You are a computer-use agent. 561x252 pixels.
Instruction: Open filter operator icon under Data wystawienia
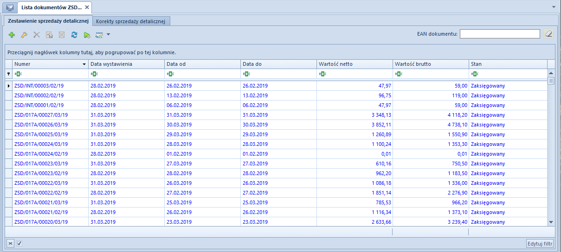(x=94, y=74)
